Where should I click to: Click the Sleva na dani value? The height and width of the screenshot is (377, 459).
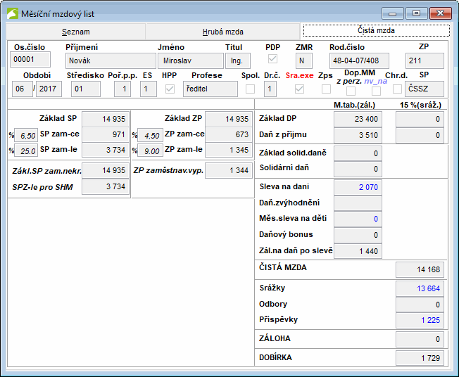tap(358, 186)
